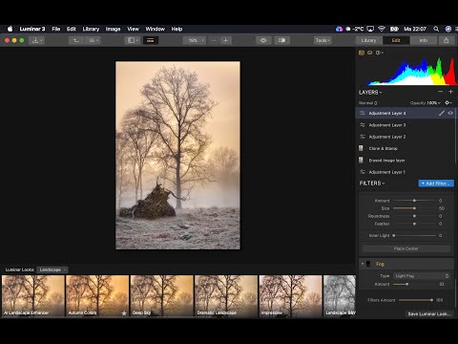This screenshot has height=344, width=458.
Task: Adjust the Roundness slider
Action: [414, 216]
